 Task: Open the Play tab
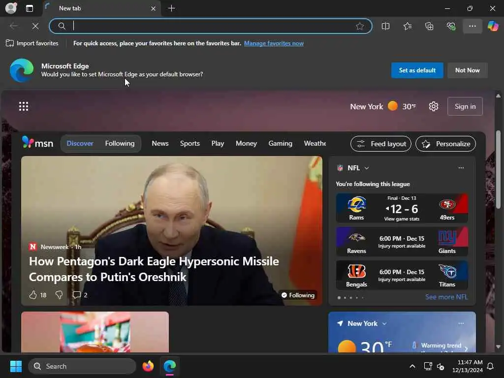(218, 143)
